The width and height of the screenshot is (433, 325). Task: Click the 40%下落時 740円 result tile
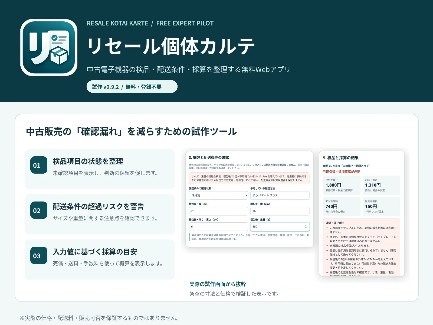(x=342, y=207)
